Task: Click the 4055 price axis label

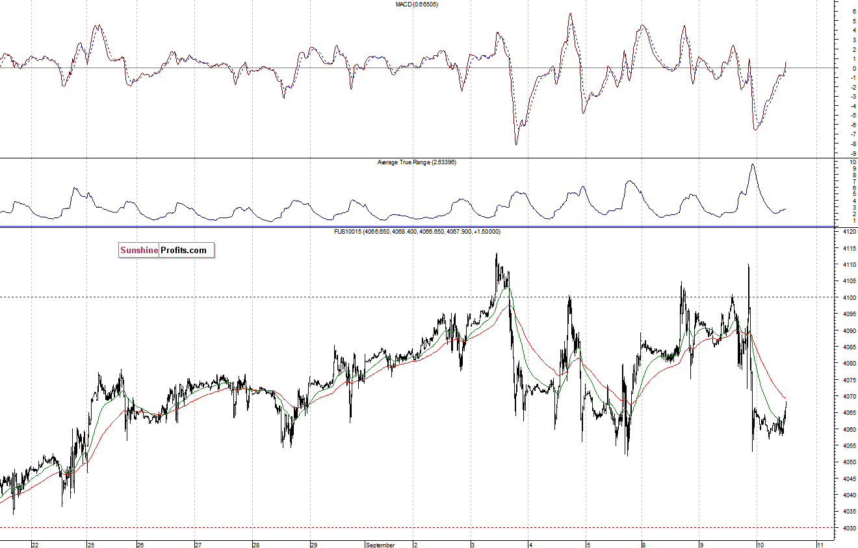Action: [848, 446]
